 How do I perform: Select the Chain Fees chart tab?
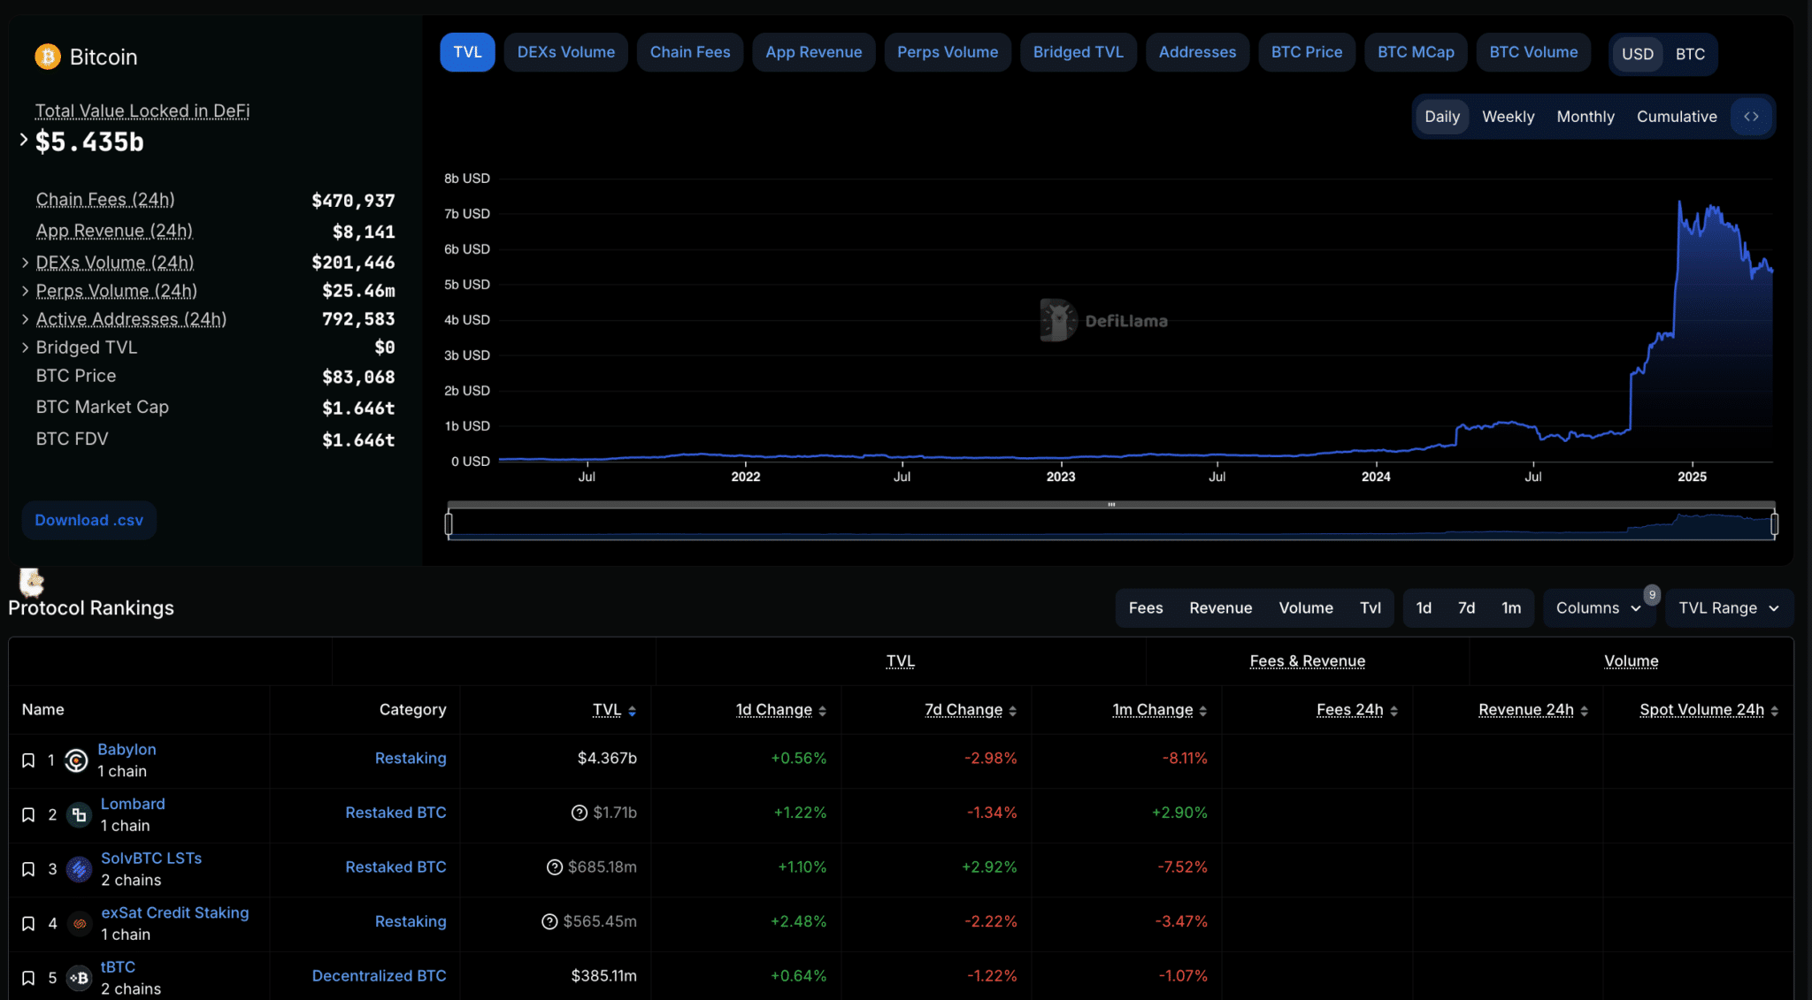click(x=690, y=52)
